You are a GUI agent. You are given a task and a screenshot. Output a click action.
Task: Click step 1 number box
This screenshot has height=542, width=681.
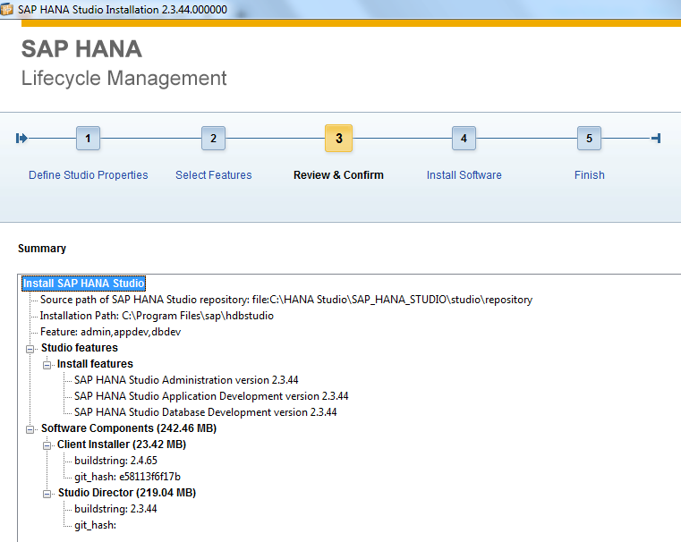89,139
